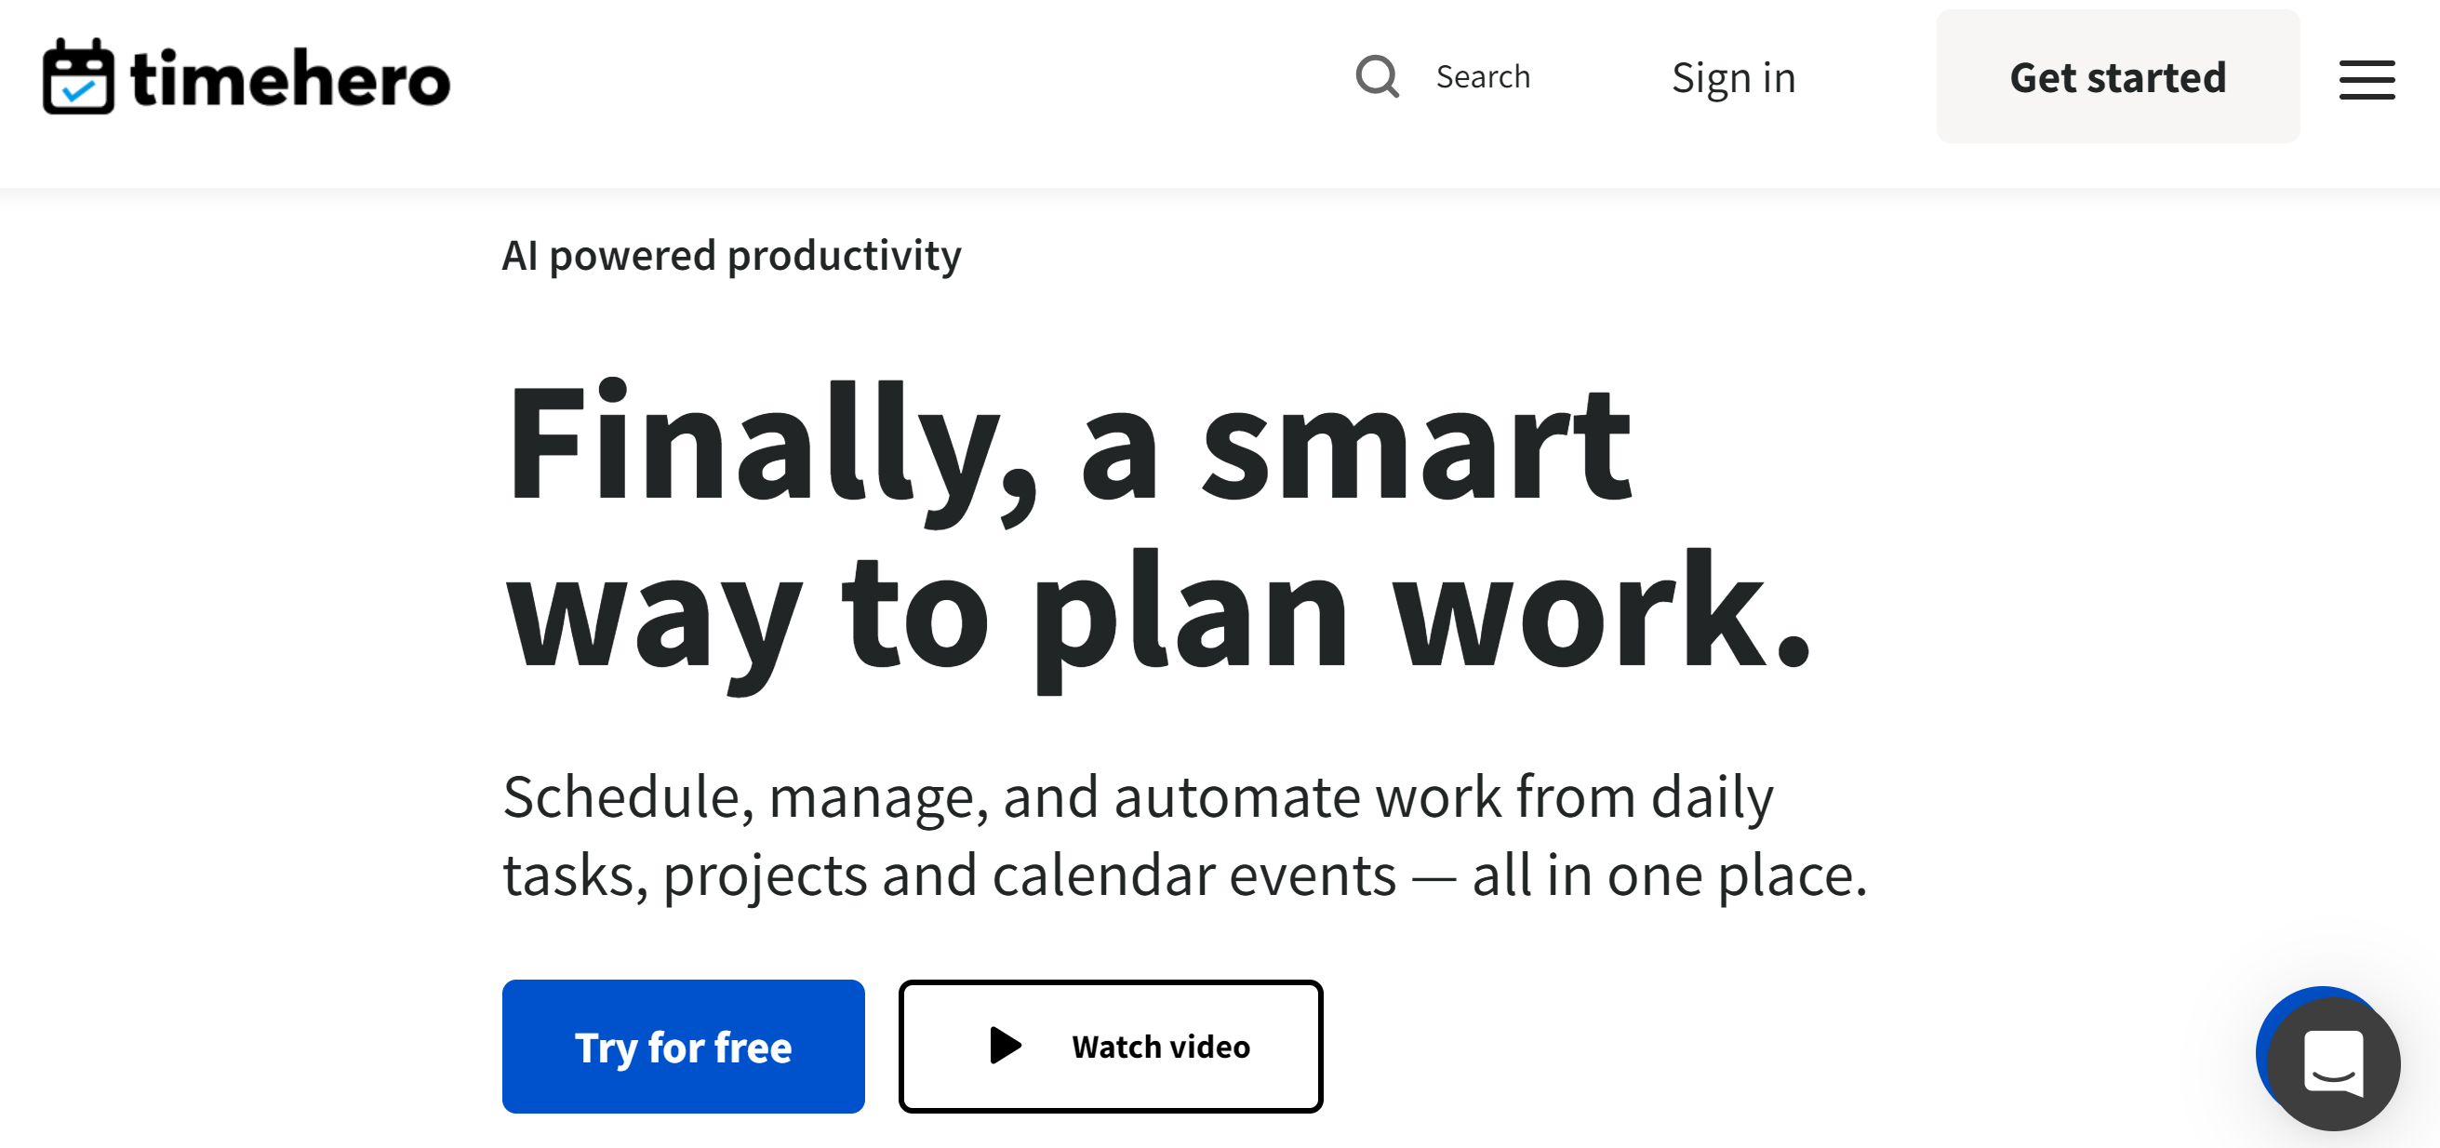Click the word 'free' on the blue button
The image size is (2440, 1148).
click(x=753, y=1048)
